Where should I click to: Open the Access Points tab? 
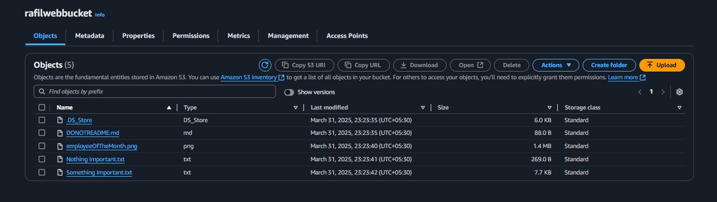(x=347, y=36)
